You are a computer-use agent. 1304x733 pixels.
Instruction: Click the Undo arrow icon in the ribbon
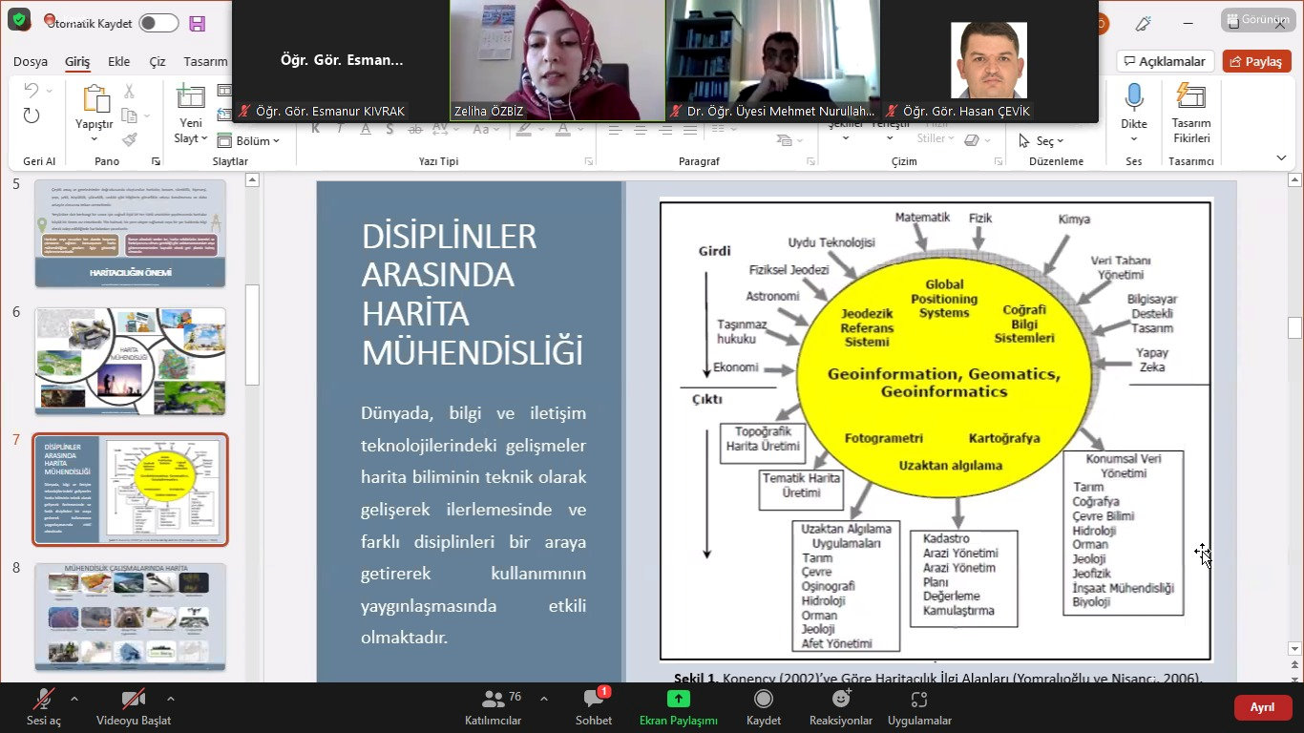coord(31,91)
